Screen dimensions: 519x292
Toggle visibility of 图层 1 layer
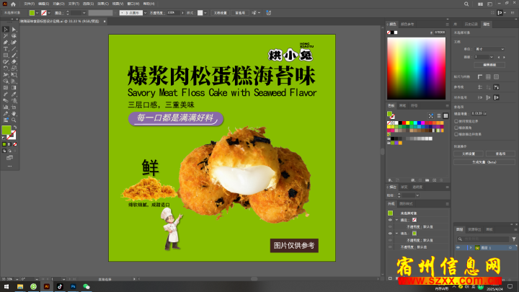point(458,247)
